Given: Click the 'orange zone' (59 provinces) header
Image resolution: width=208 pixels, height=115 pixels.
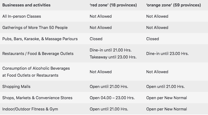Looking at the screenshot, I should click(173, 5).
